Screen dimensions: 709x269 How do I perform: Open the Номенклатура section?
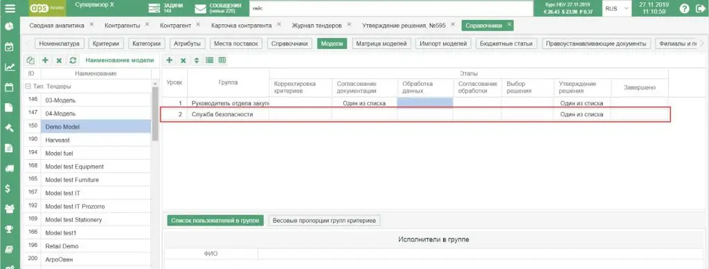[60, 44]
